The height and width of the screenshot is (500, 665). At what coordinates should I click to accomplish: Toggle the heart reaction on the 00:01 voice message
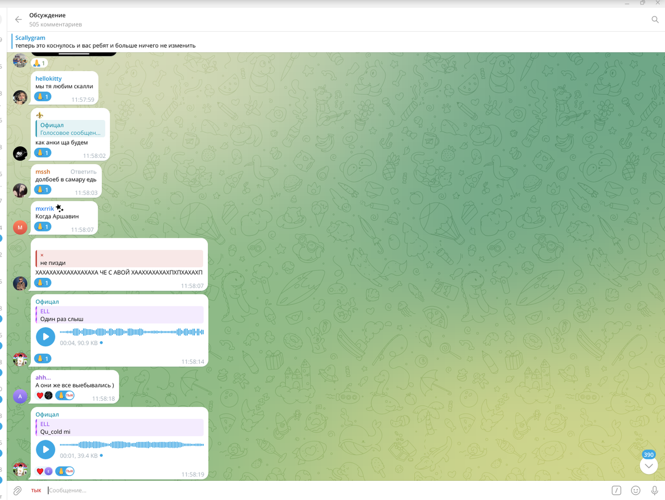point(44,471)
